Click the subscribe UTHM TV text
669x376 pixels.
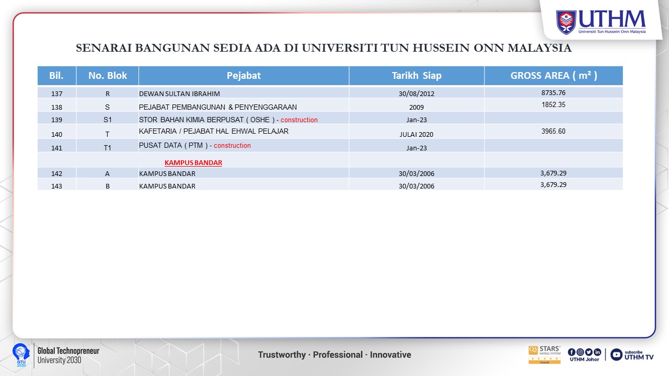pos(639,355)
